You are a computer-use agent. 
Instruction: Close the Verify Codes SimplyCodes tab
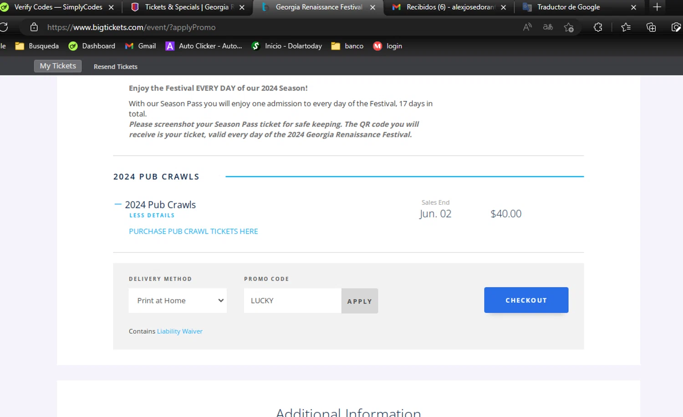(x=111, y=7)
